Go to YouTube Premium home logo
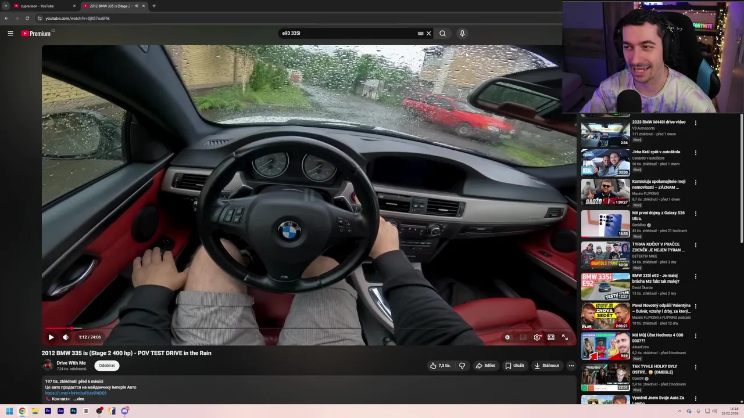 click(x=37, y=34)
